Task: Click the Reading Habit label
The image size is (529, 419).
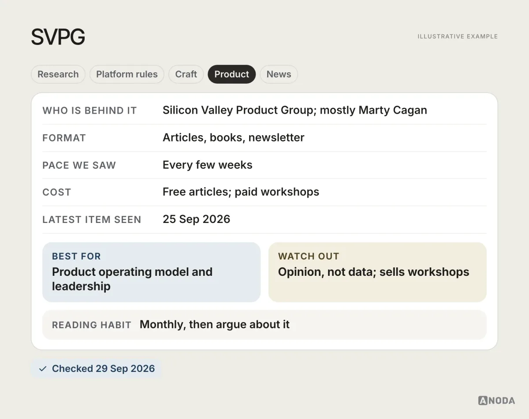Action: [92, 325]
